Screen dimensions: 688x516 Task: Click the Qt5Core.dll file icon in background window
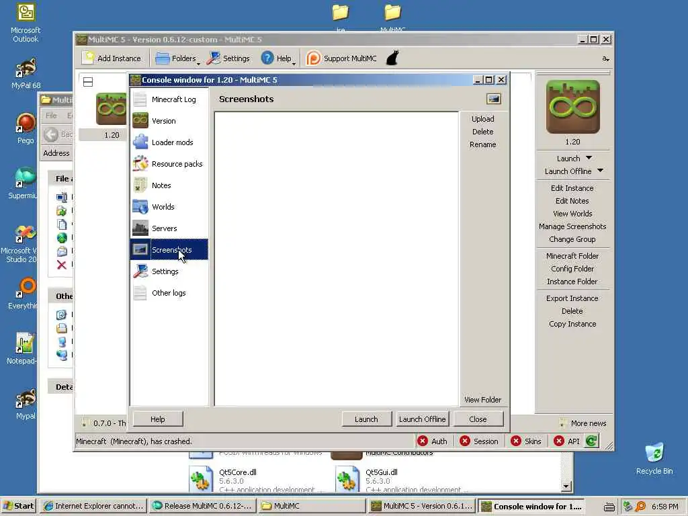coord(201,479)
